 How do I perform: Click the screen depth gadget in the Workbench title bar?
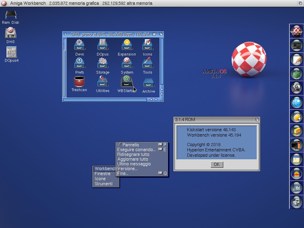[300, 3]
